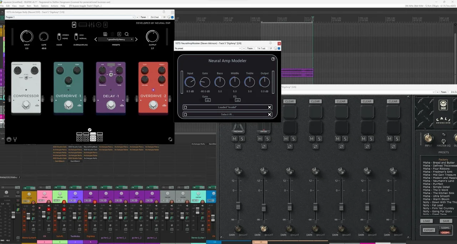Clear the loaded model with X

pyautogui.click(x=270, y=107)
